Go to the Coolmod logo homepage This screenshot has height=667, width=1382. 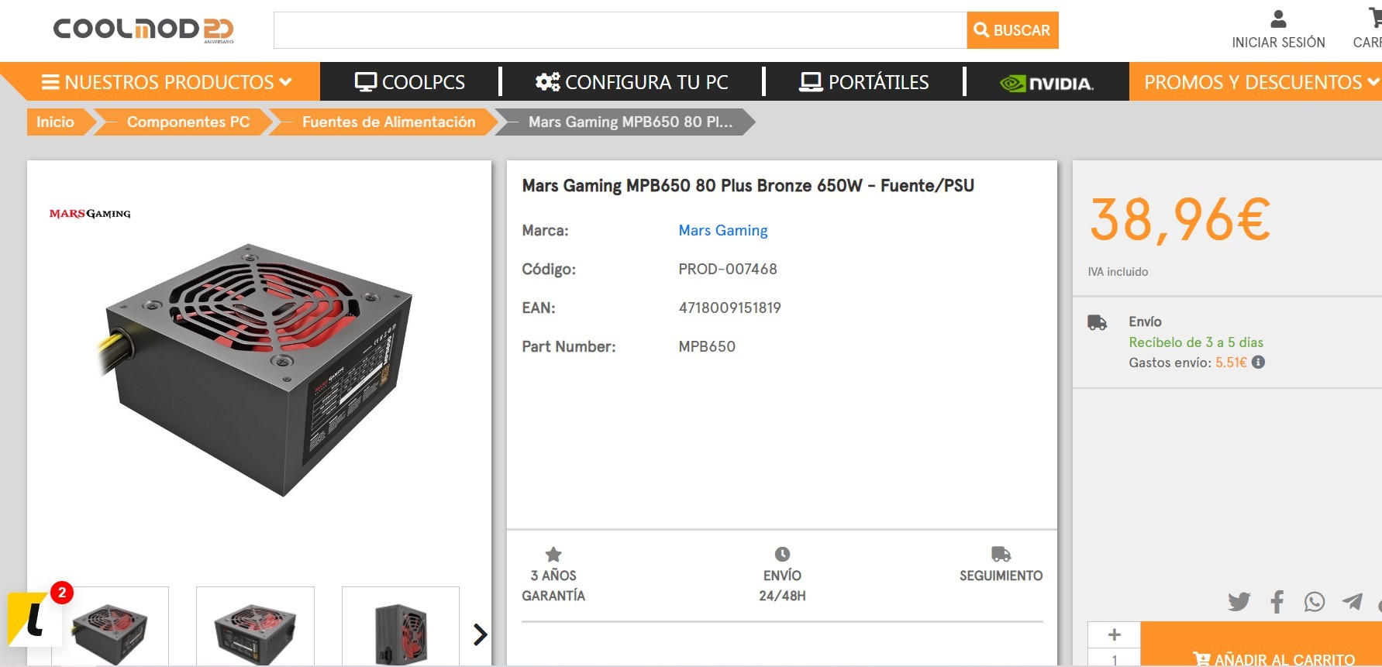(x=143, y=29)
